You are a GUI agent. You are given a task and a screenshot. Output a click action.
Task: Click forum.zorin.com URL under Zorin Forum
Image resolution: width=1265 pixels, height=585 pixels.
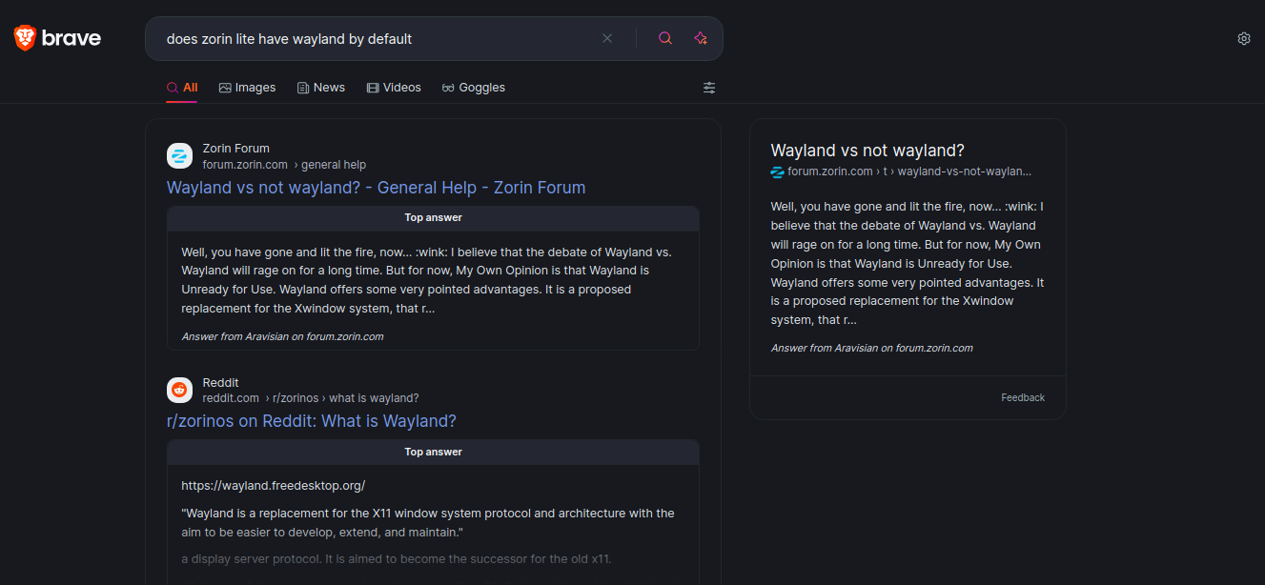(x=245, y=165)
